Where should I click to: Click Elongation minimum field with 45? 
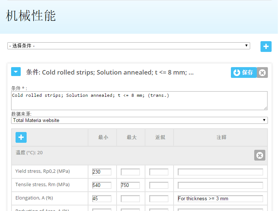[x=102, y=198]
